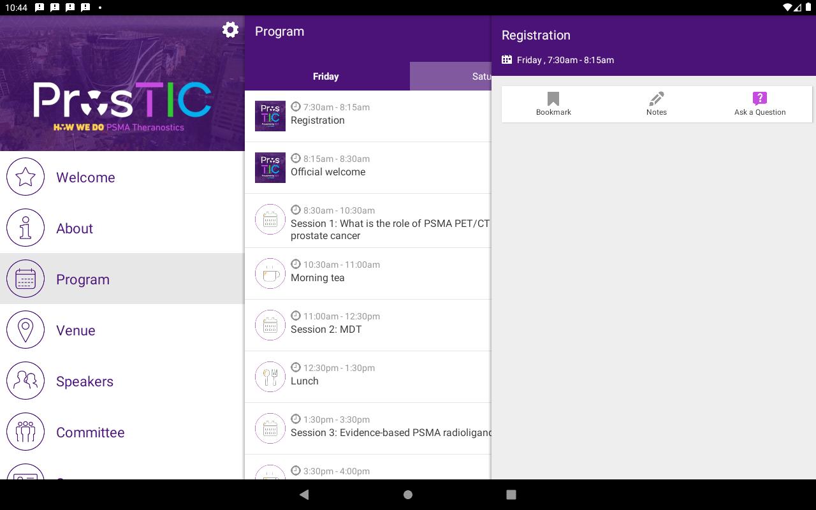Bookmark the Registration session
Viewport: 816px width, 510px height.
click(553, 104)
